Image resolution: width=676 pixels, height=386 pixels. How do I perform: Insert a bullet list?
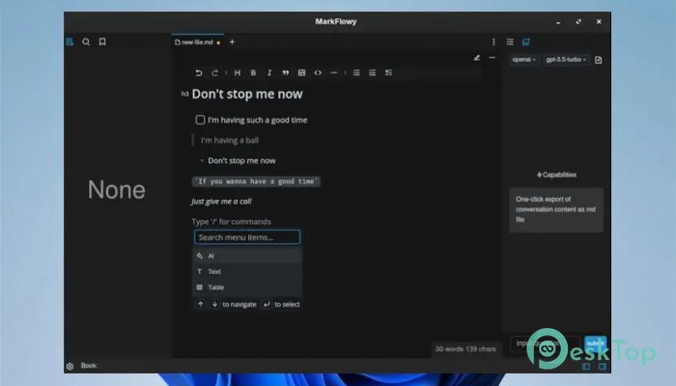356,72
